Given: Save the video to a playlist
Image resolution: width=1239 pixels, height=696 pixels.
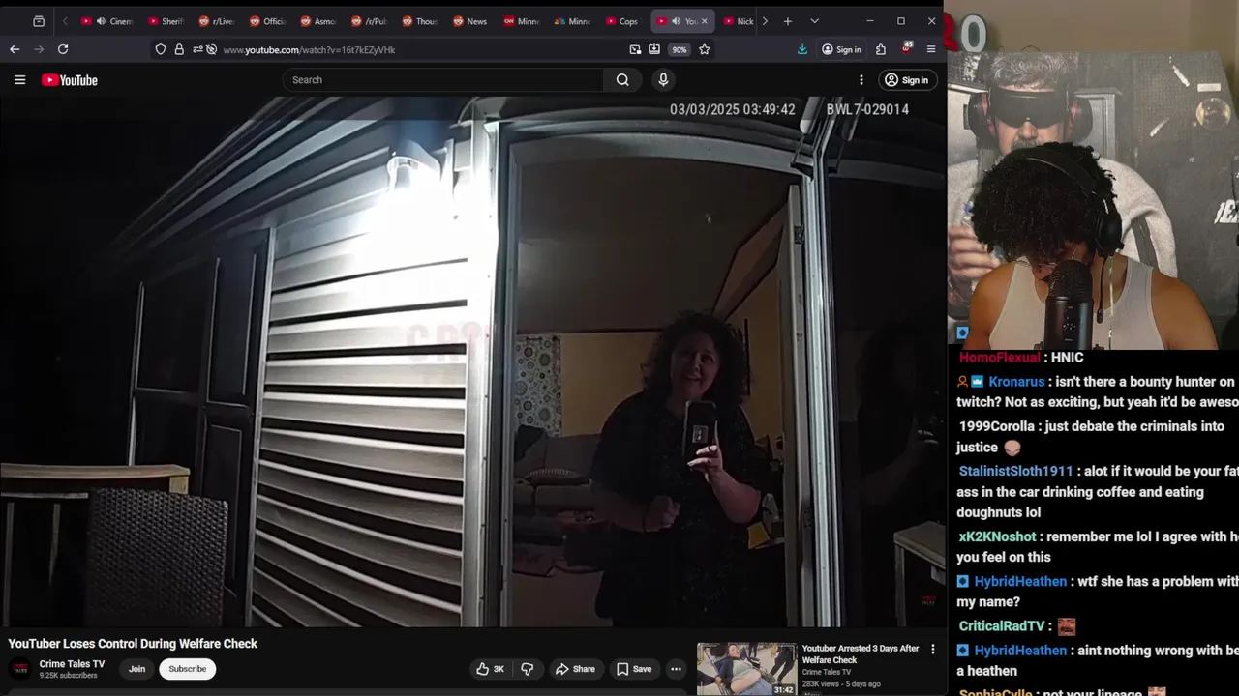Looking at the screenshot, I should 634,669.
